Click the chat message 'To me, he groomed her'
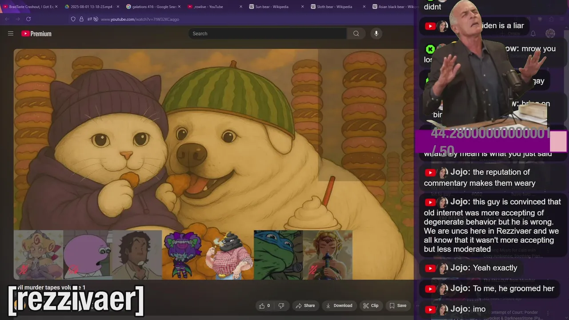The width and height of the screenshot is (569, 320). tap(489, 288)
